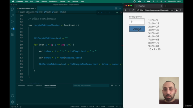
Task: Open a new Chrome tab
Action: [x=166, y=6]
